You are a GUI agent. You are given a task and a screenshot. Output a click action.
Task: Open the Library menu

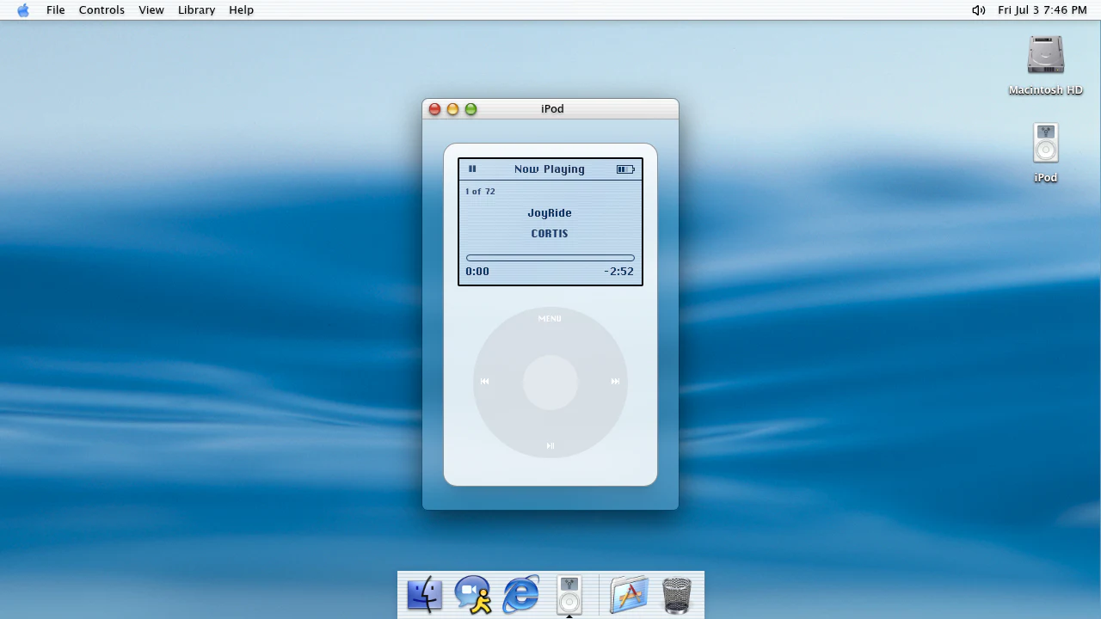point(196,10)
